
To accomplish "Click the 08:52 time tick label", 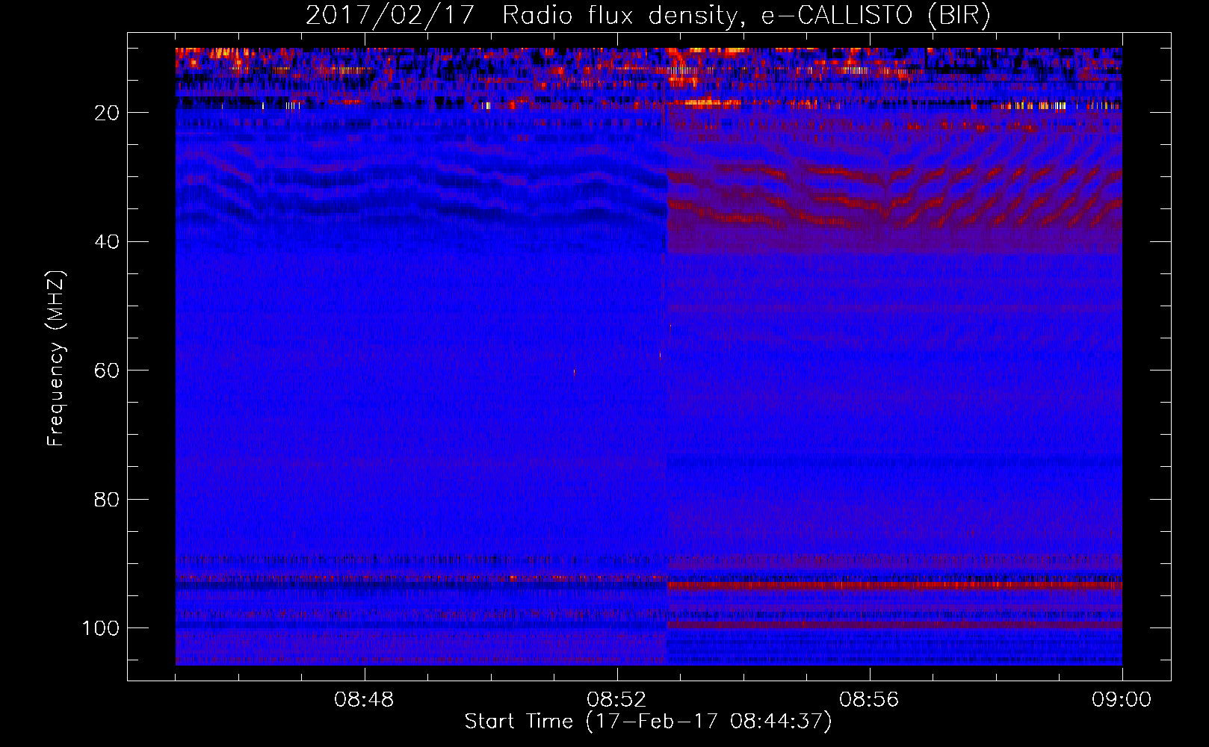I will pyautogui.click(x=616, y=700).
